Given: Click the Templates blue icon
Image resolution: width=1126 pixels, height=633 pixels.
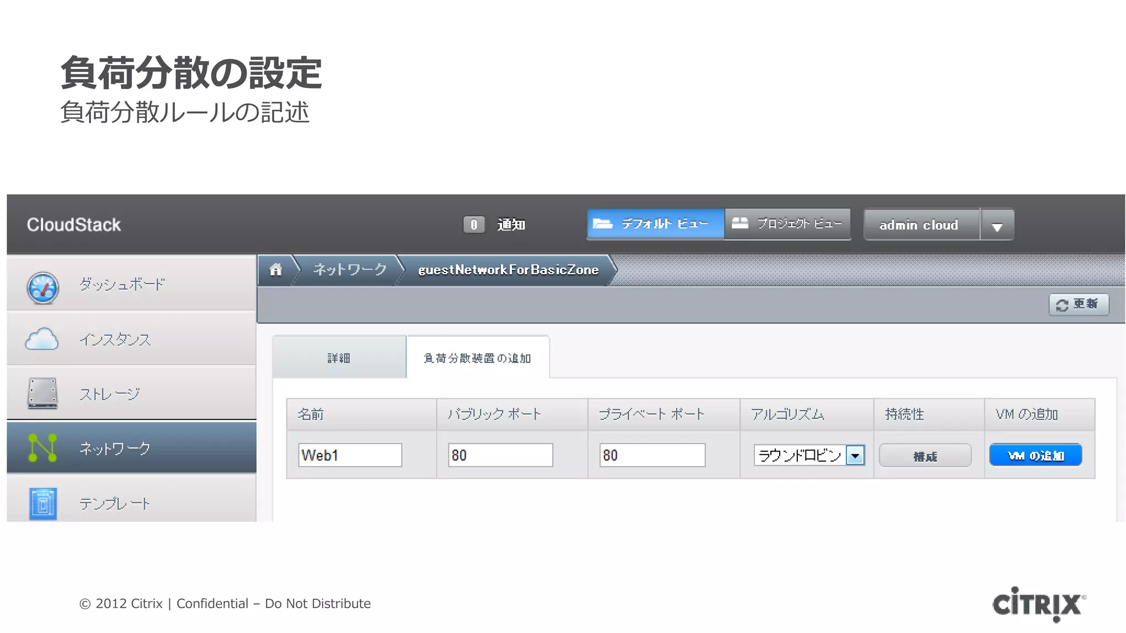Looking at the screenshot, I should [42, 503].
